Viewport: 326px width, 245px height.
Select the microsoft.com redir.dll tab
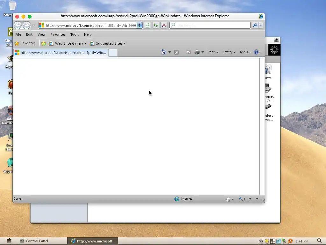tap(61, 53)
